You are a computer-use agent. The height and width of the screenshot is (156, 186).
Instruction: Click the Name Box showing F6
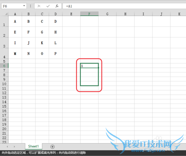(14, 6)
